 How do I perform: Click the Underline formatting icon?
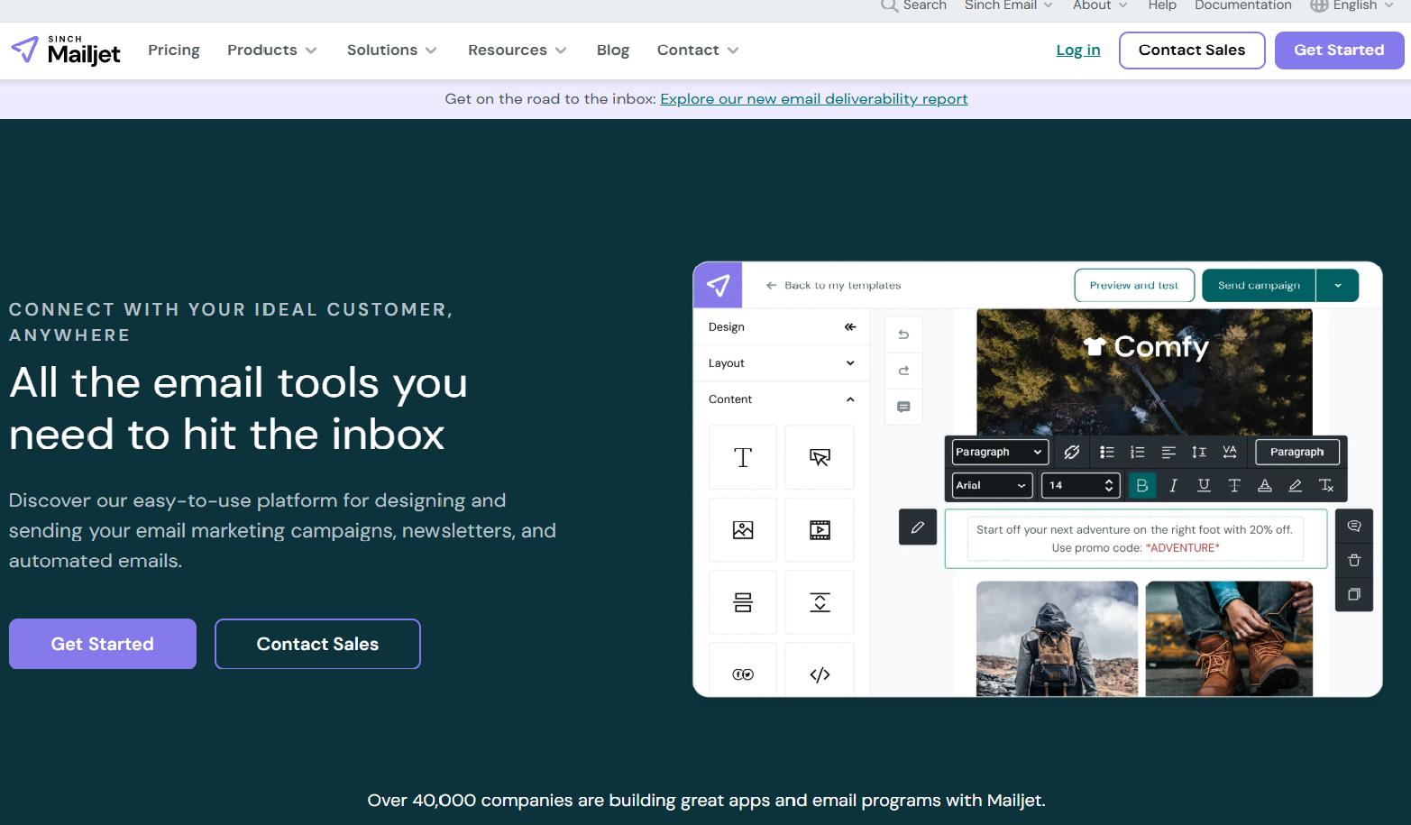pos(1204,485)
